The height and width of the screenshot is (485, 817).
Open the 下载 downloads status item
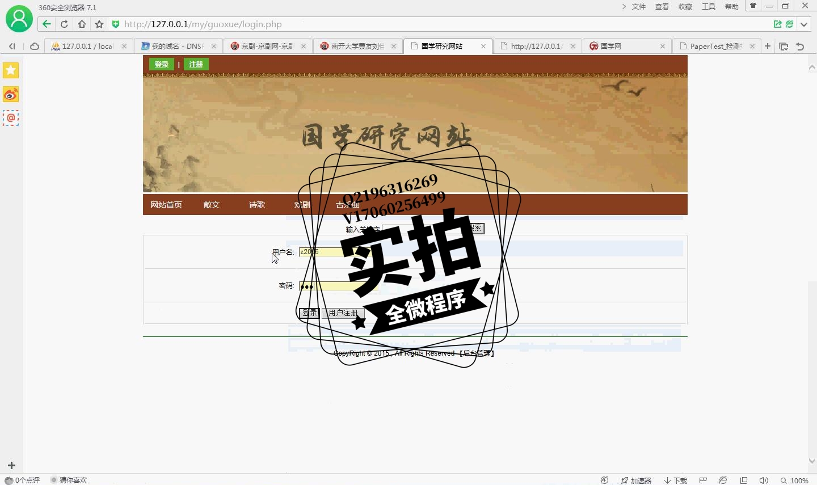(676, 480)
